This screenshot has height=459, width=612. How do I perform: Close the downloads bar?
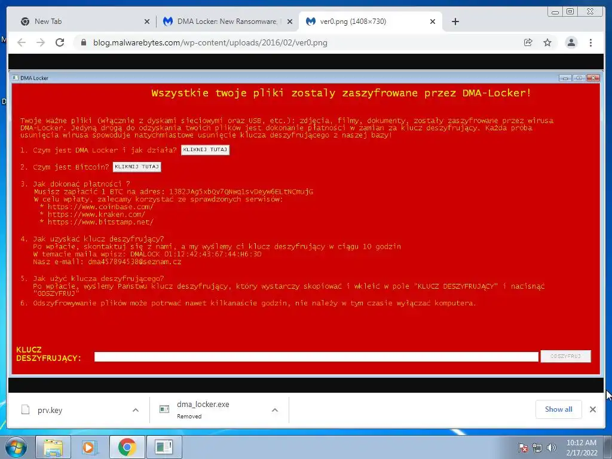point(592,409)
